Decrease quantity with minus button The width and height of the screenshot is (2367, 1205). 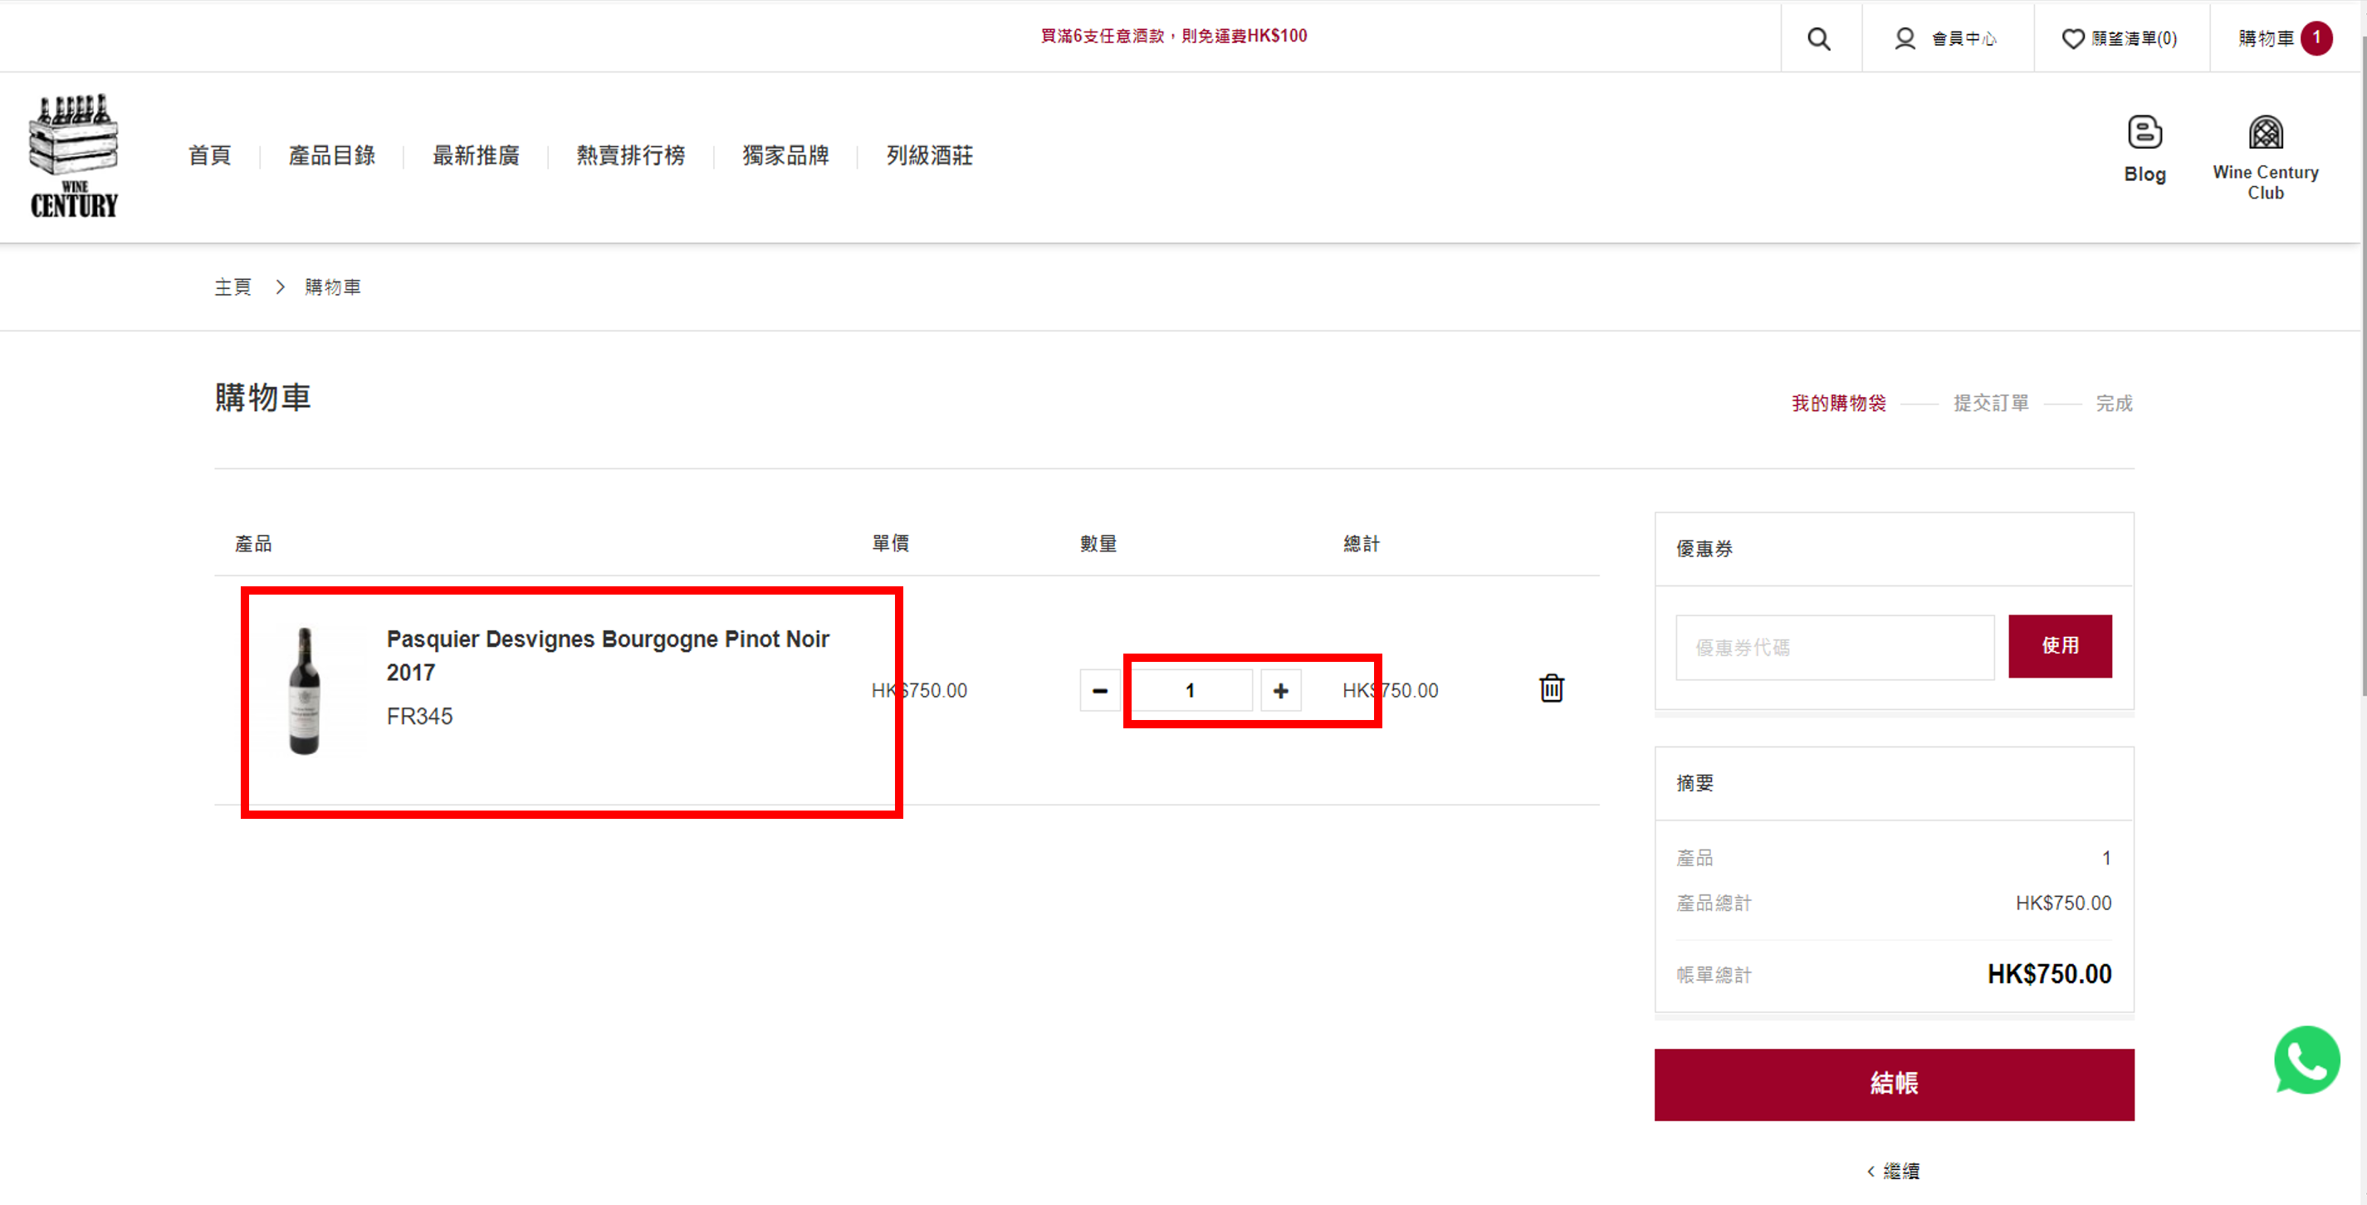click(1100, 690)
